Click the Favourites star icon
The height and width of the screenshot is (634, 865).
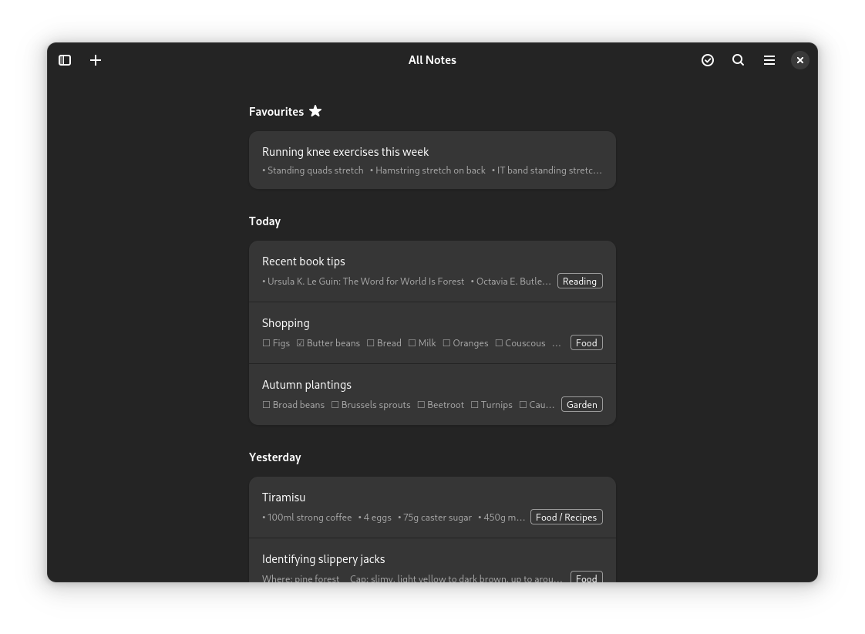pos(315,111)
